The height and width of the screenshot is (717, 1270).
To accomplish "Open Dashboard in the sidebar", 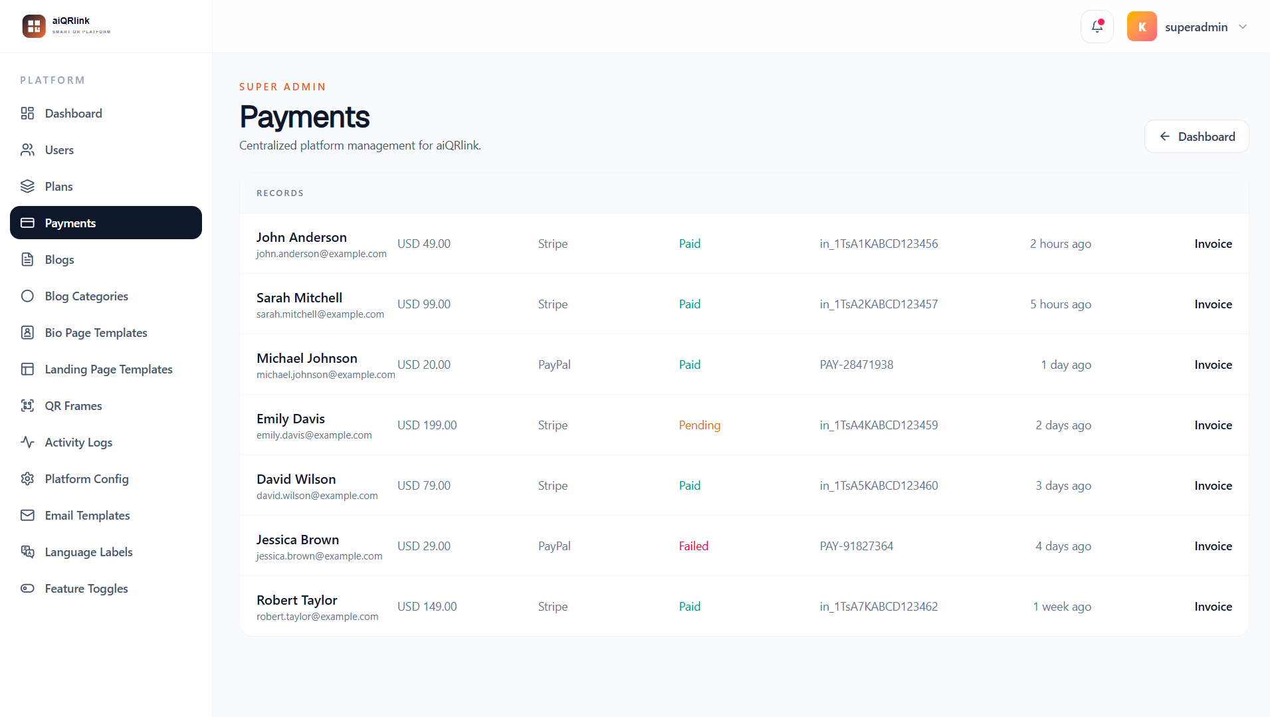I will tap(106, 113).
